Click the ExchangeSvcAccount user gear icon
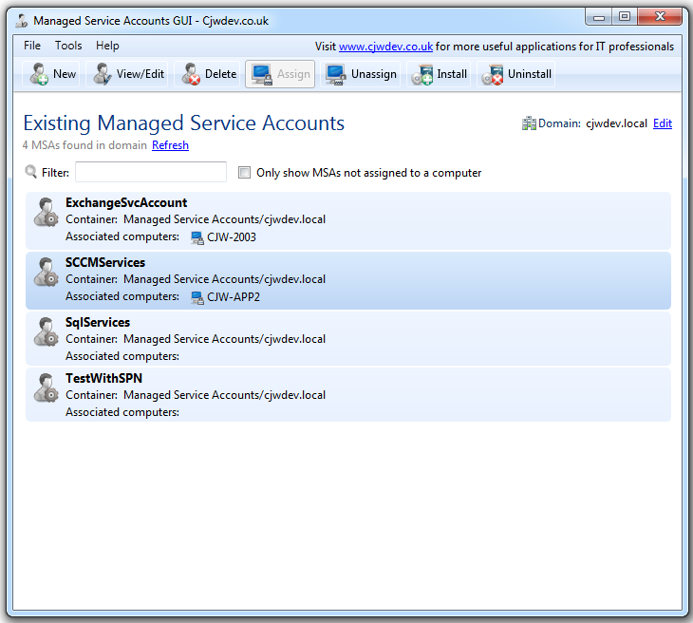Image resolution: width=693 pixels, height=623 pixels. [x=46, y=212]
